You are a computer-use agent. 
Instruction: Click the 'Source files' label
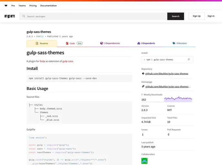(x=33, y=97)
